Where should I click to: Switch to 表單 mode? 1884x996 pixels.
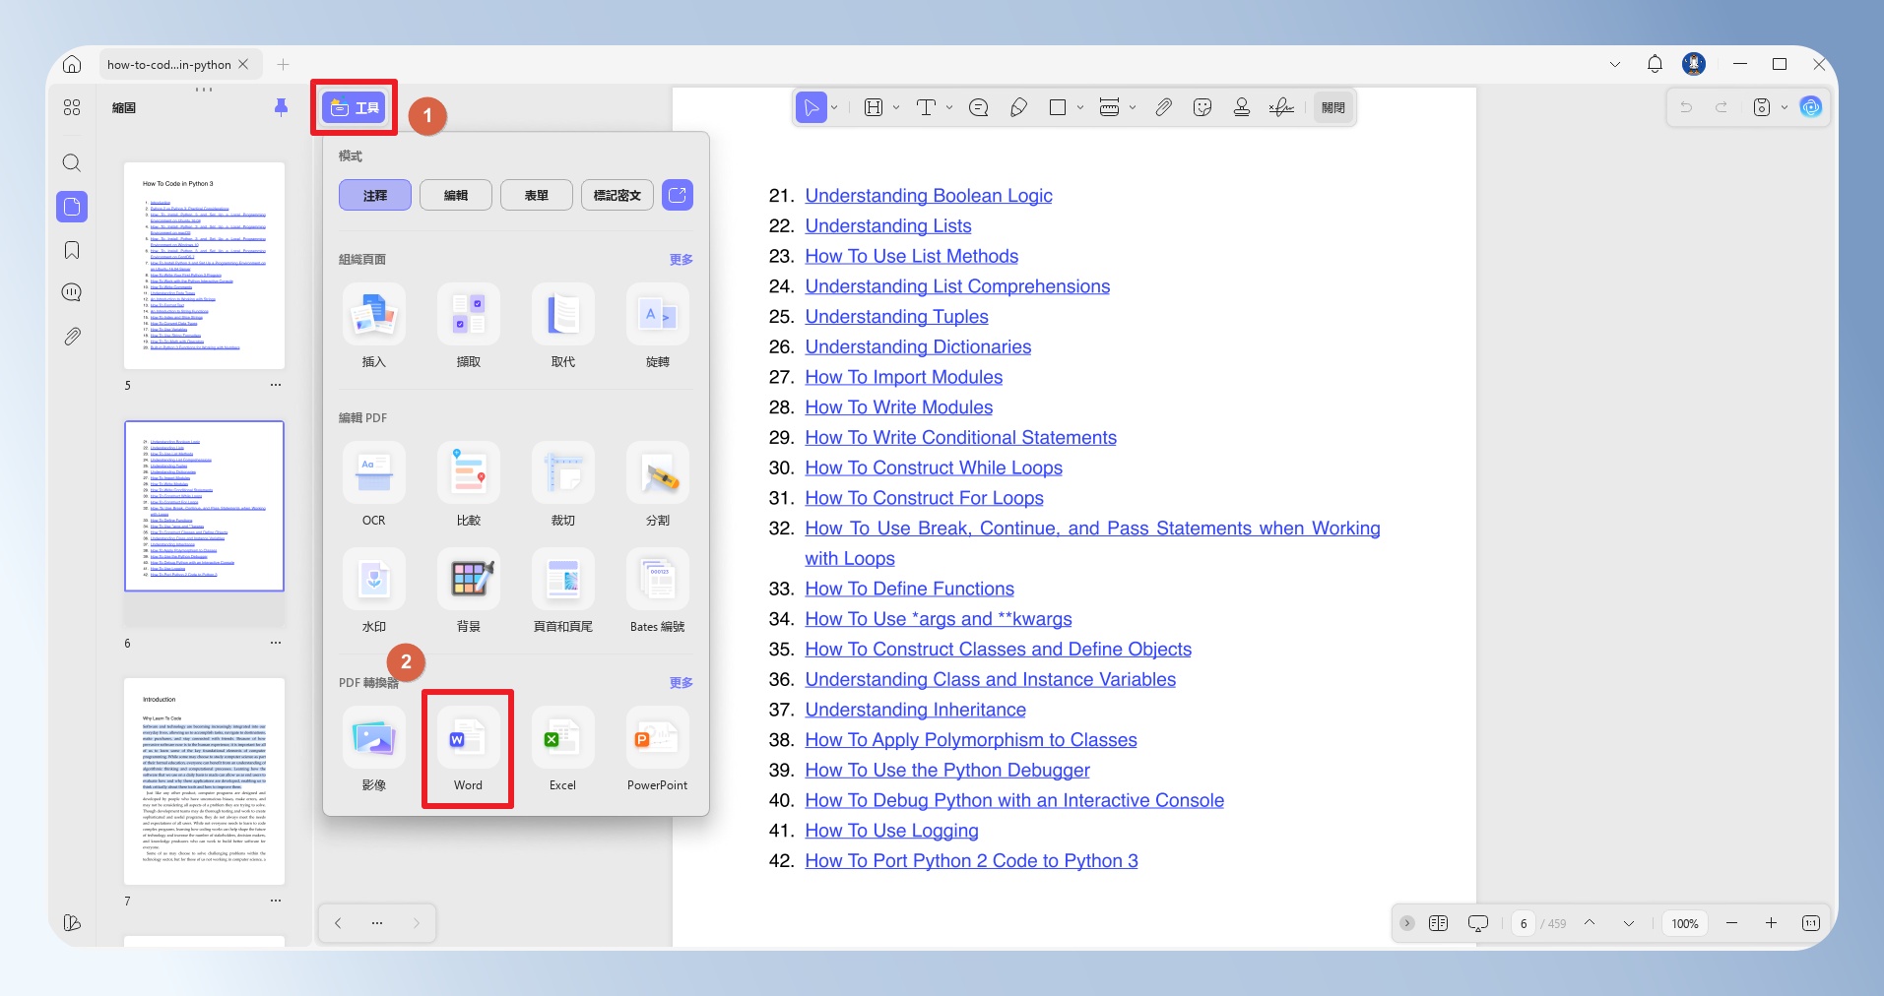[537, 195]
